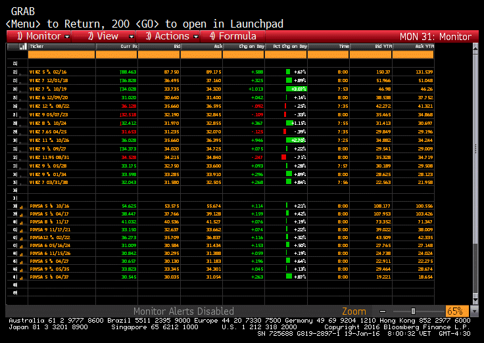
Task: Select the VENZ 11.95 08/31 ticker
Action: pyautogui.click(x=49, y=158)
